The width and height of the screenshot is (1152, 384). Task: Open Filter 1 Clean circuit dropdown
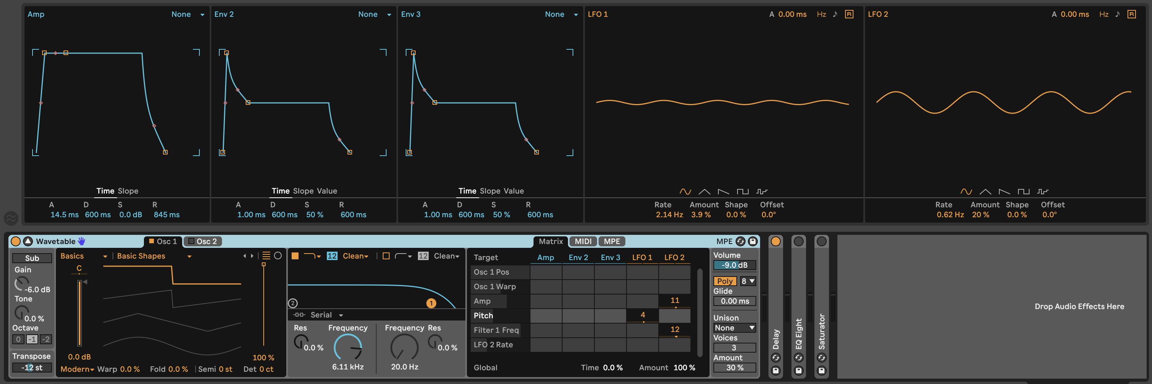(x=356, y=256)
